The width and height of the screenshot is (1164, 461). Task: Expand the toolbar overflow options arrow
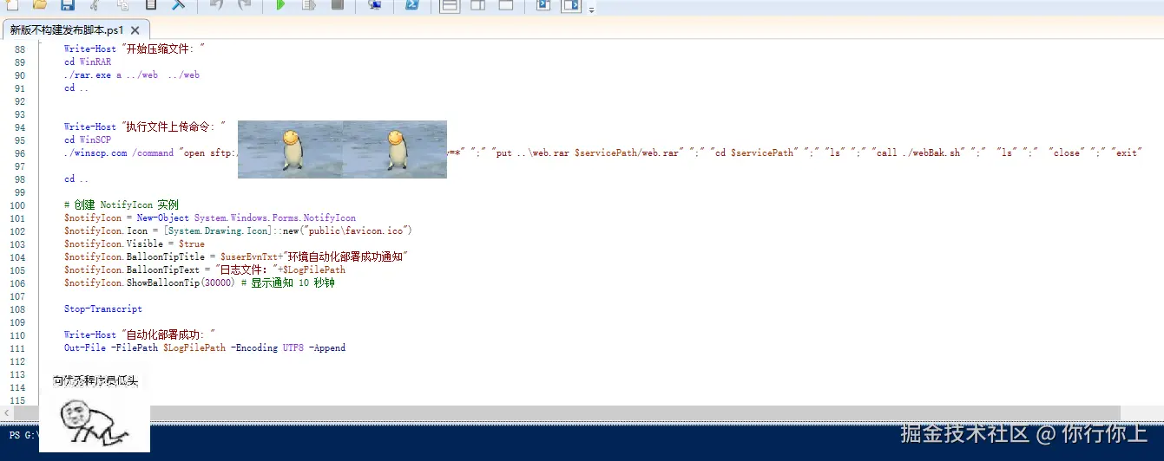click(x=592, y=10)
